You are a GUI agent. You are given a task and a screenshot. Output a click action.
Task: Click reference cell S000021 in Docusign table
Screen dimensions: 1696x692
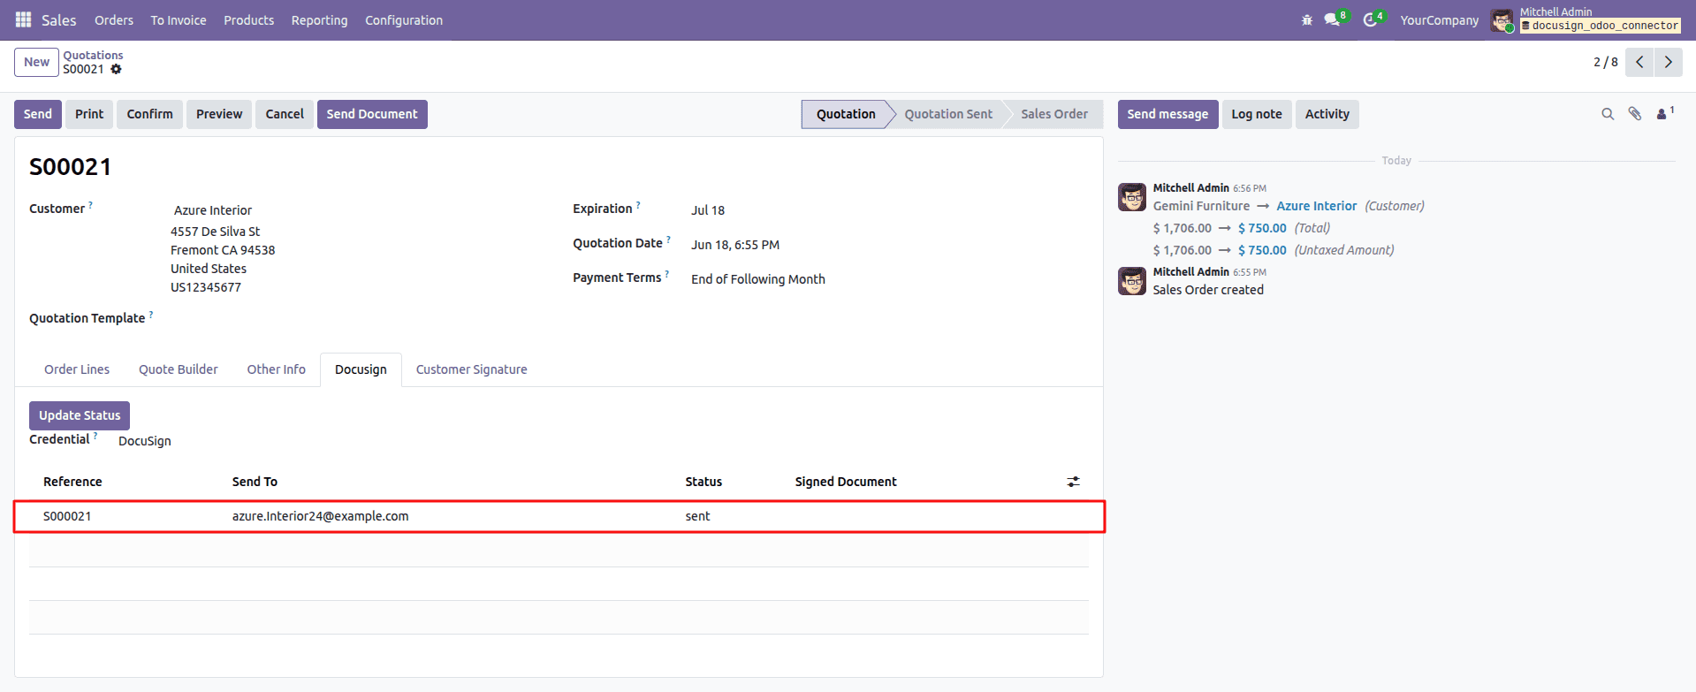click(x=67, y=516)
